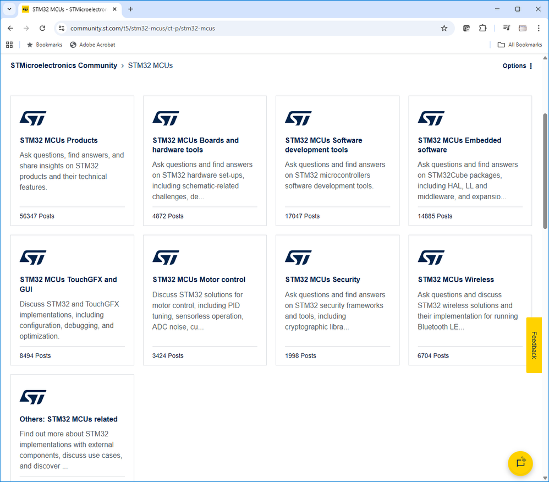
Task: Open STM32 MCUs Embedded software board
Action: coord(459,145)
